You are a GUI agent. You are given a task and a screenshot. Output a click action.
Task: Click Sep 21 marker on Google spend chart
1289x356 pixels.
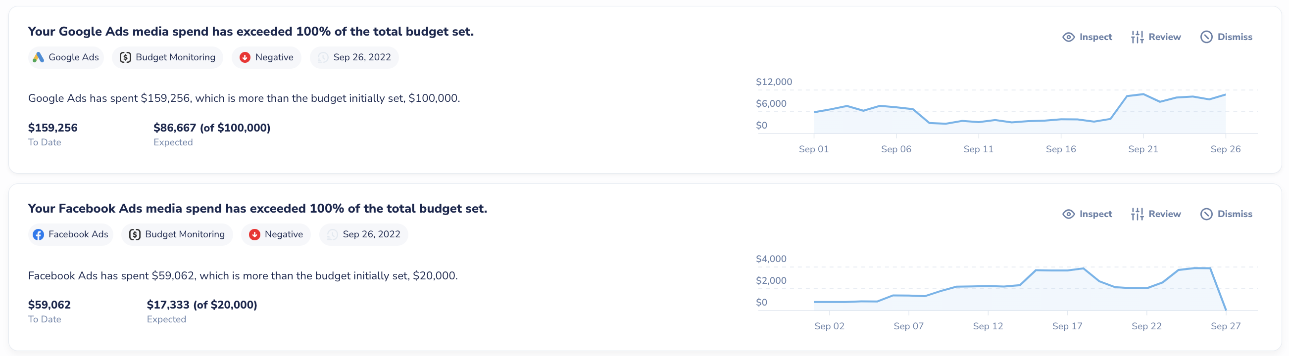[1143, 149]
